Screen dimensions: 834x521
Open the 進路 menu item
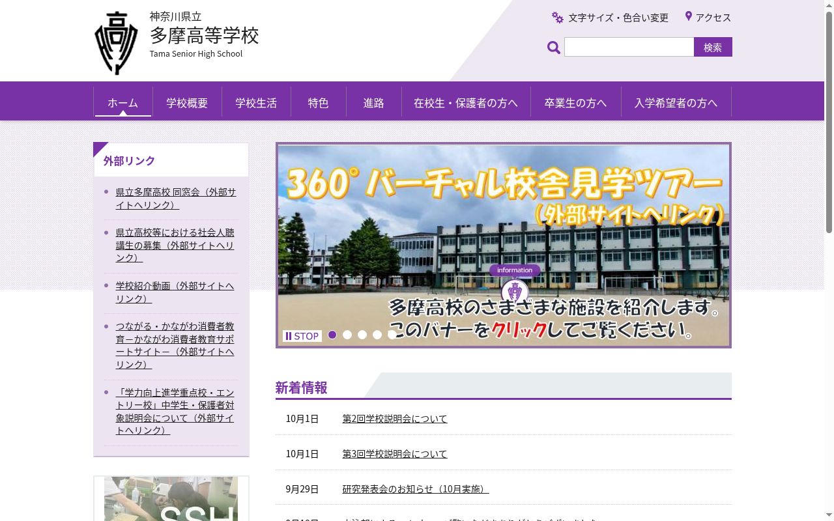tap(374, 102)
